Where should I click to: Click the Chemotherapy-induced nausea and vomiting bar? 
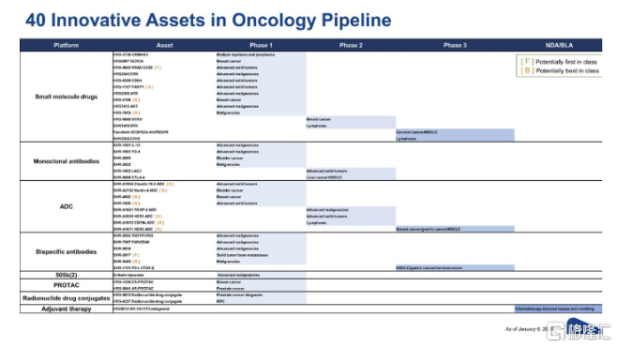click(x=558, y=309)
